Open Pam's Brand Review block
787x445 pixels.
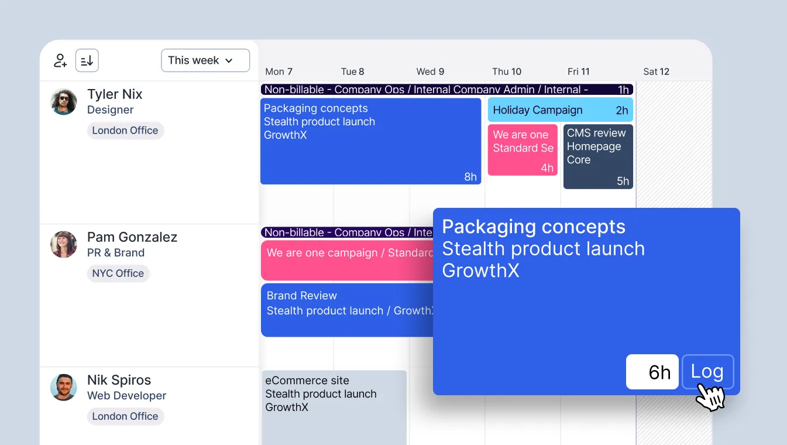tap(328, 309)
